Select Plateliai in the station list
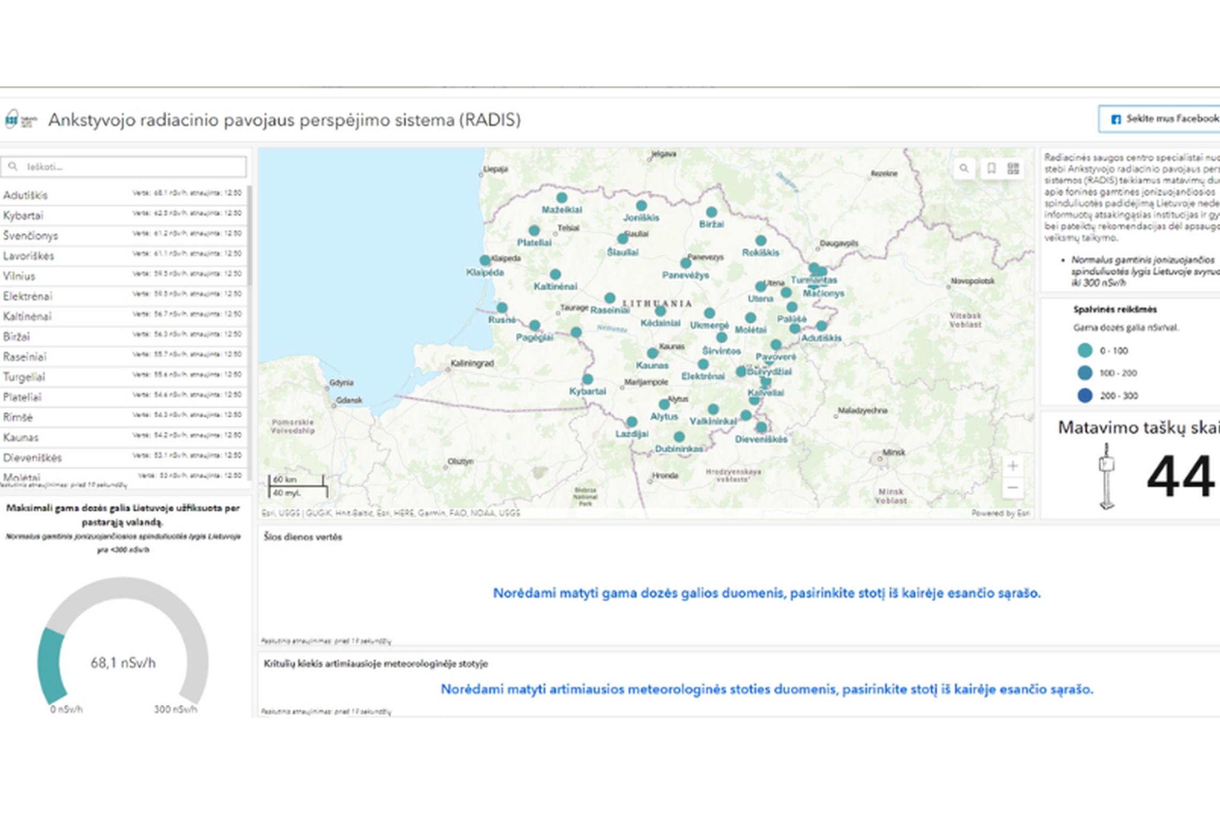Screen dimensions: 1220x813 [123, 397]
